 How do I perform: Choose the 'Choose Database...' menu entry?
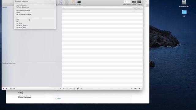click(x=35, y=2)
